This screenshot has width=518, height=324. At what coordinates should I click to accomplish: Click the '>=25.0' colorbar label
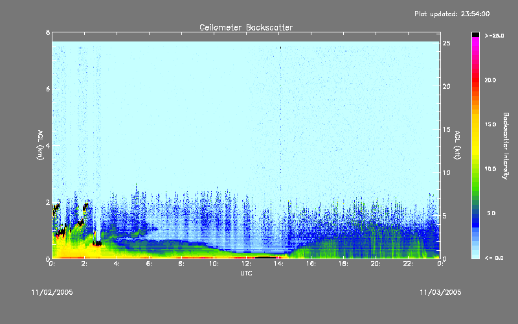pos(494,36)
